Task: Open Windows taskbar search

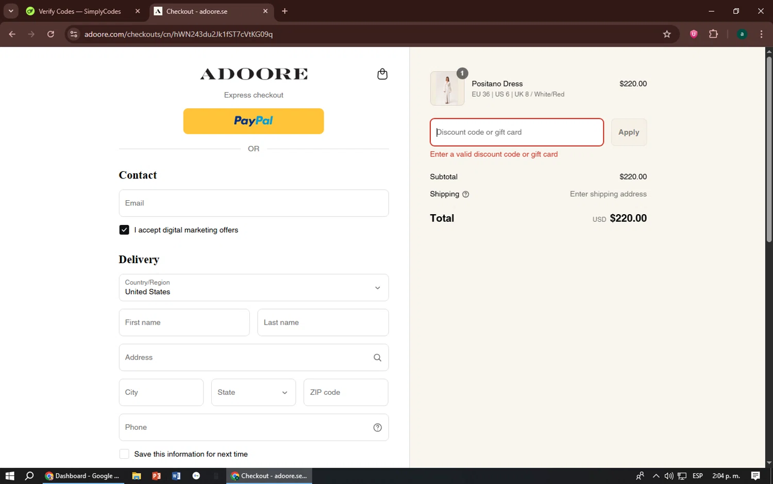Action: click(x=29, y=476)
